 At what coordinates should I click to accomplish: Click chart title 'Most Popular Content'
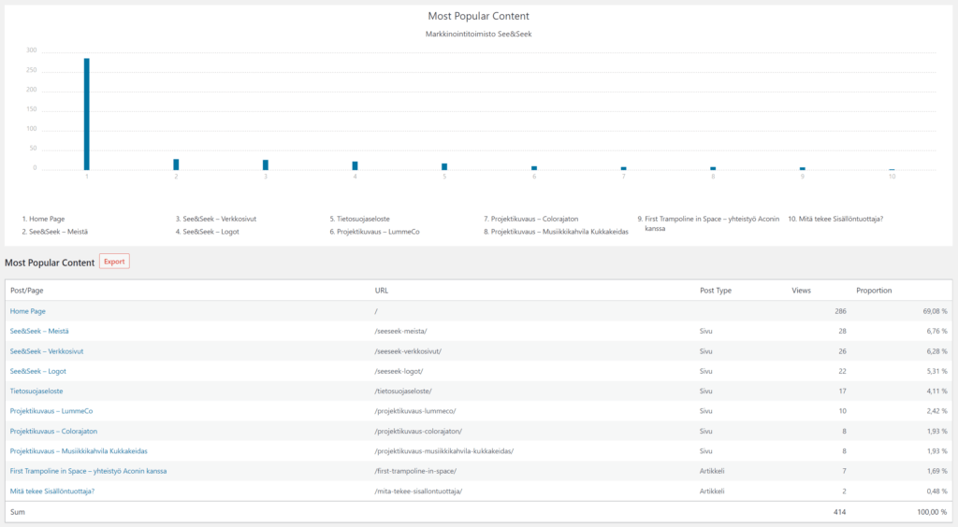click(x=478, y=17)
